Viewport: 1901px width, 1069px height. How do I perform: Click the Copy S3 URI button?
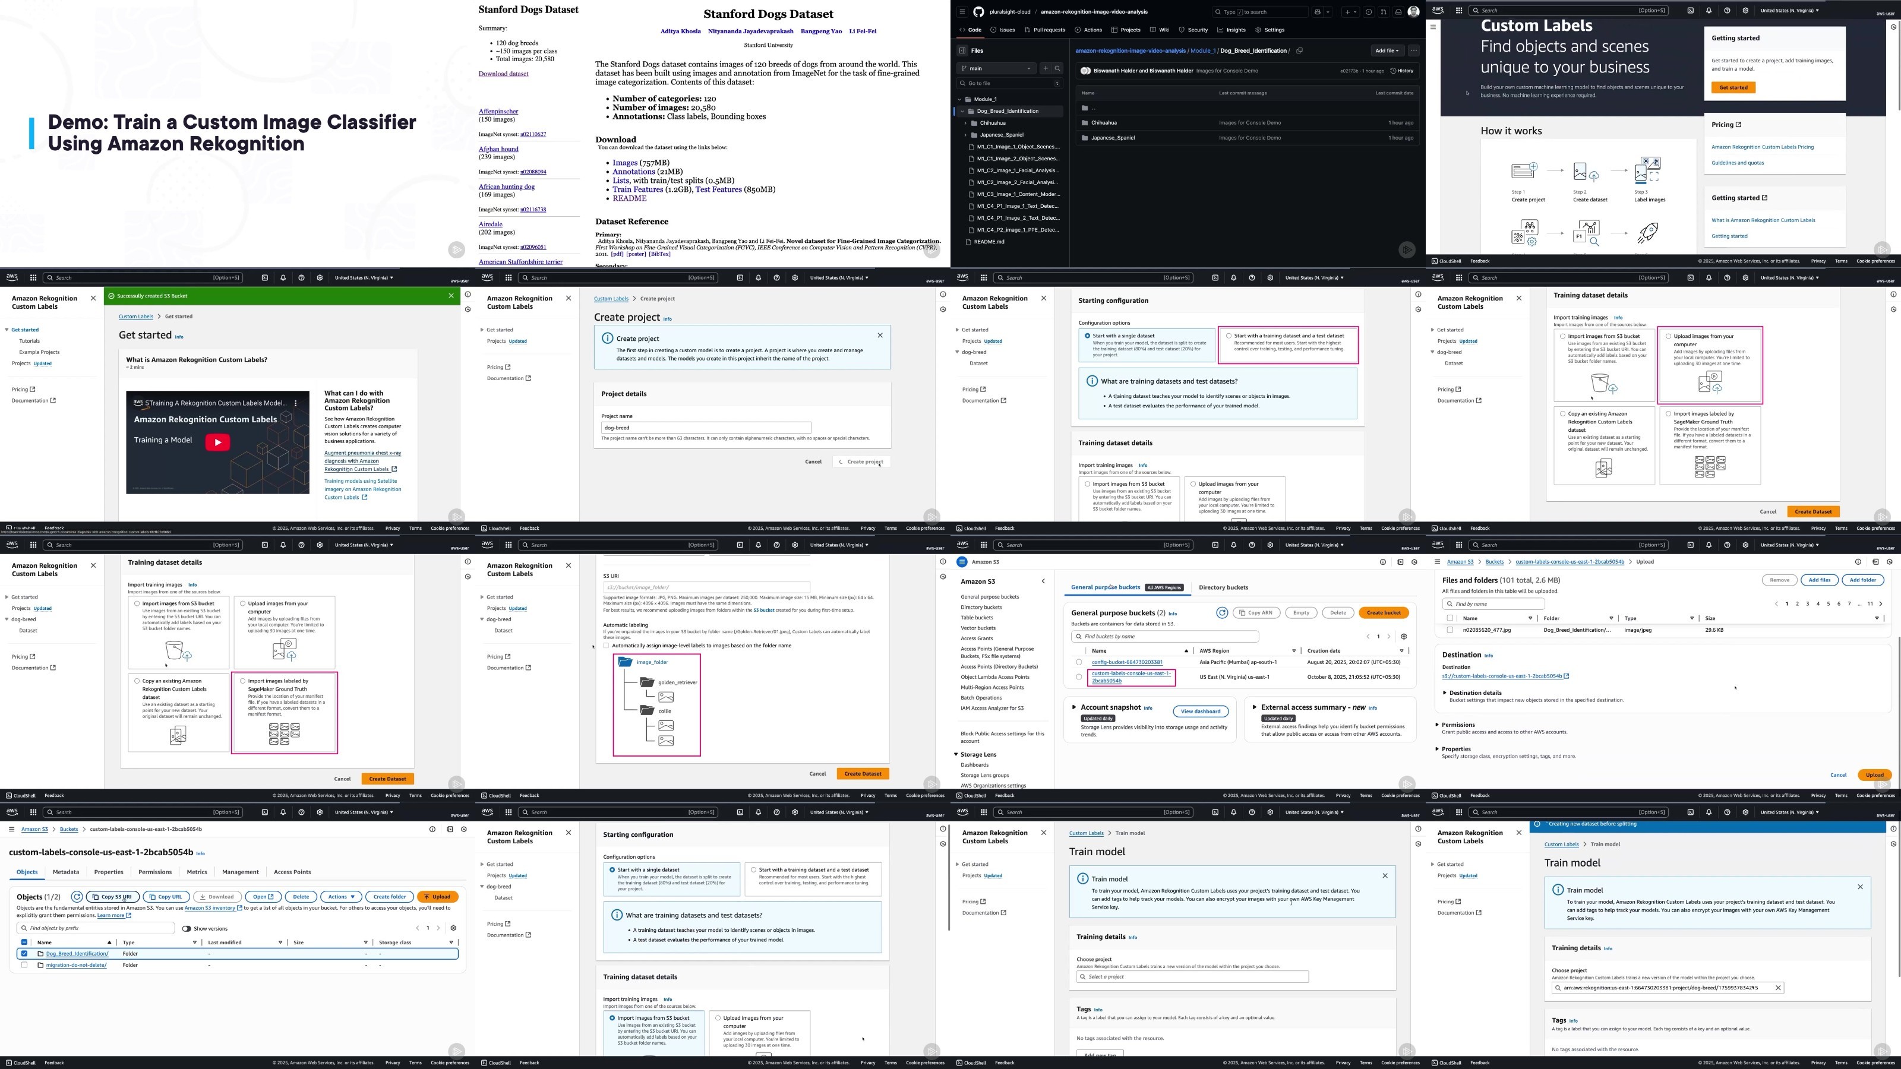click(113, 897)
